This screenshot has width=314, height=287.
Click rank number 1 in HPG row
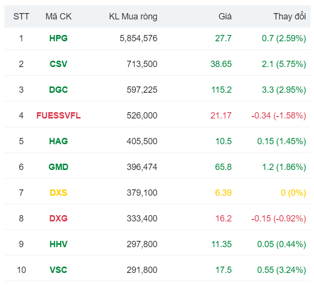tap(21, 38)
